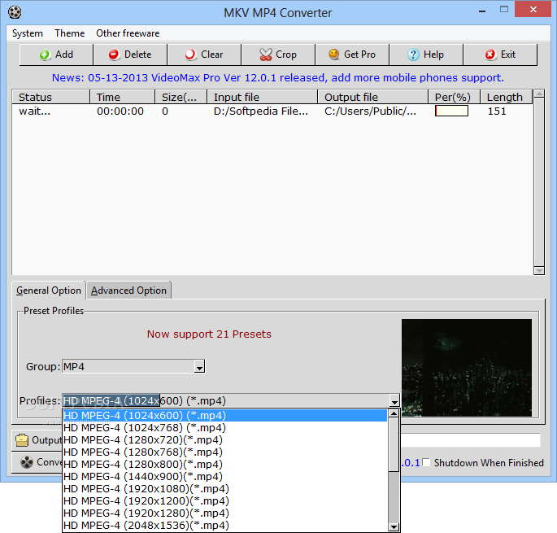This screenshot has height=533, width=557.
Task: Click the Input file column header
Action: click(262, 97)
